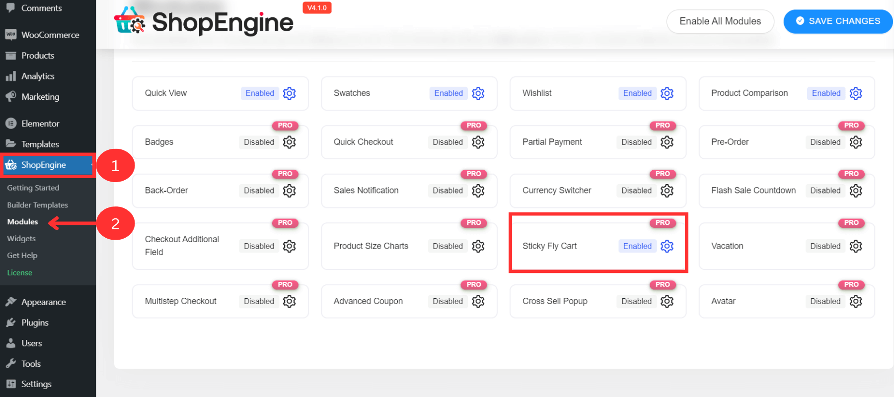The image size is (894, 397).
Task: Click the Disabled status on Vacation
Action: [x=825, y=246]
